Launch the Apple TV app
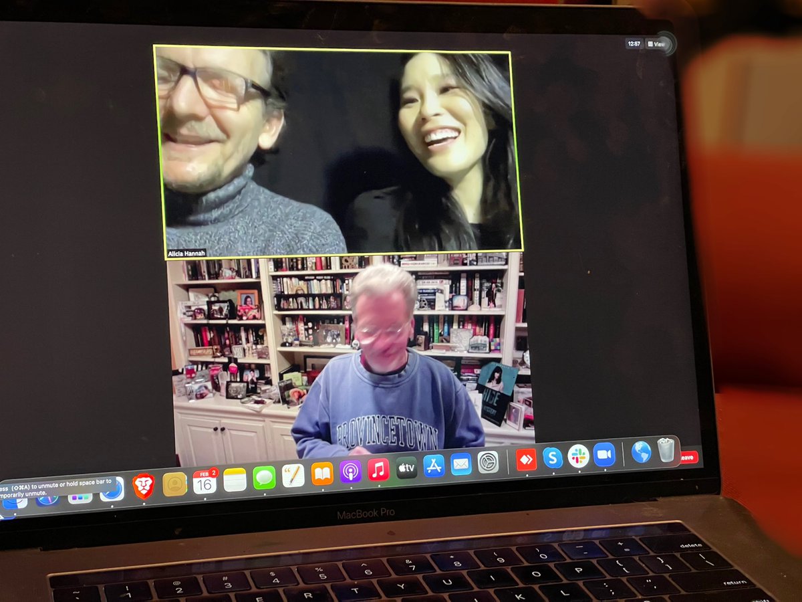Image resolution: width=802 pixels, height=602 pixels. click(406, 467)
